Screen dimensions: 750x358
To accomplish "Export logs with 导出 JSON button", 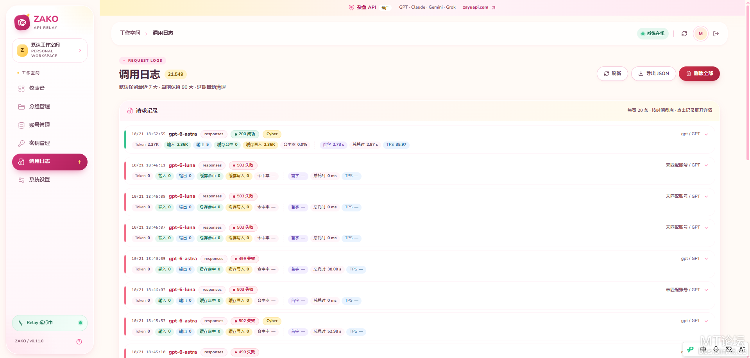I will [653, 73].
